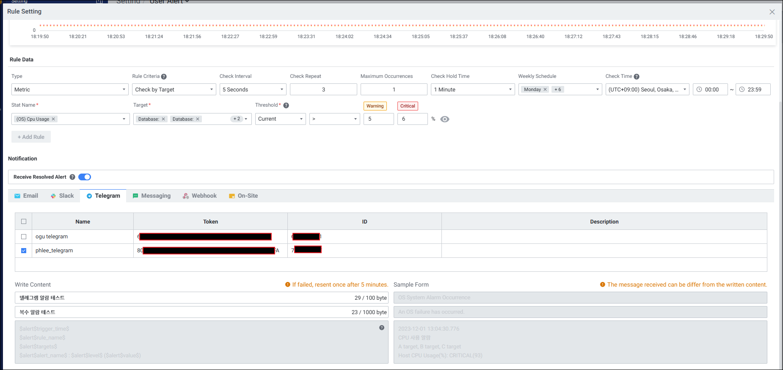Image resolution: width=783 pixels, height=370 pixels.
Task: Switch to the Slack notification tab
Action: [62, 196]
